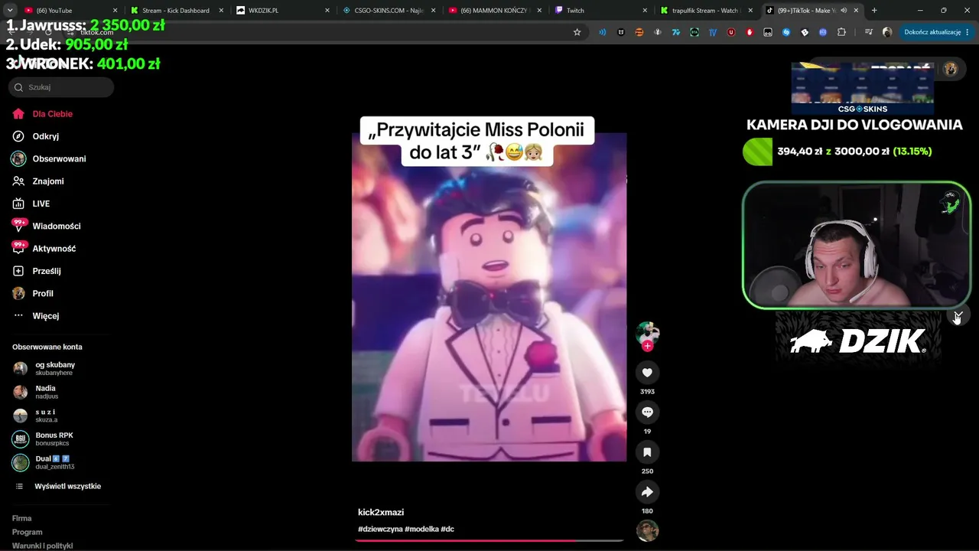Open the red uBlock shield extension

(x=731, y=32)
